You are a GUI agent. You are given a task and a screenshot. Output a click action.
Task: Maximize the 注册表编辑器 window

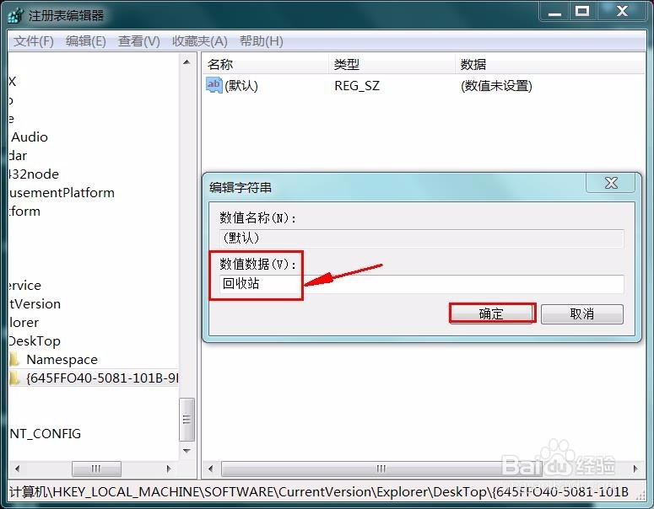pos(582,12)
